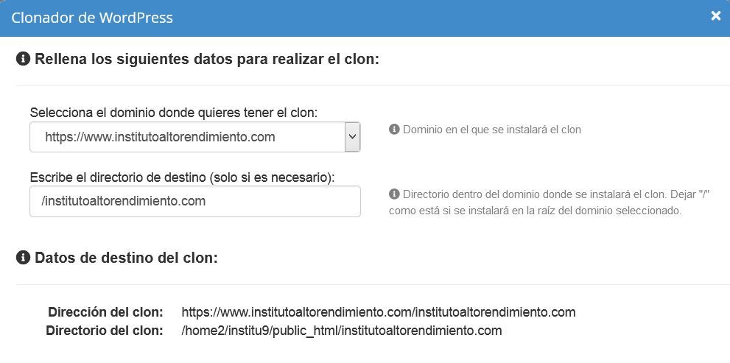Focus the destination directory input field
730x363 pixels.
point(195,202)
